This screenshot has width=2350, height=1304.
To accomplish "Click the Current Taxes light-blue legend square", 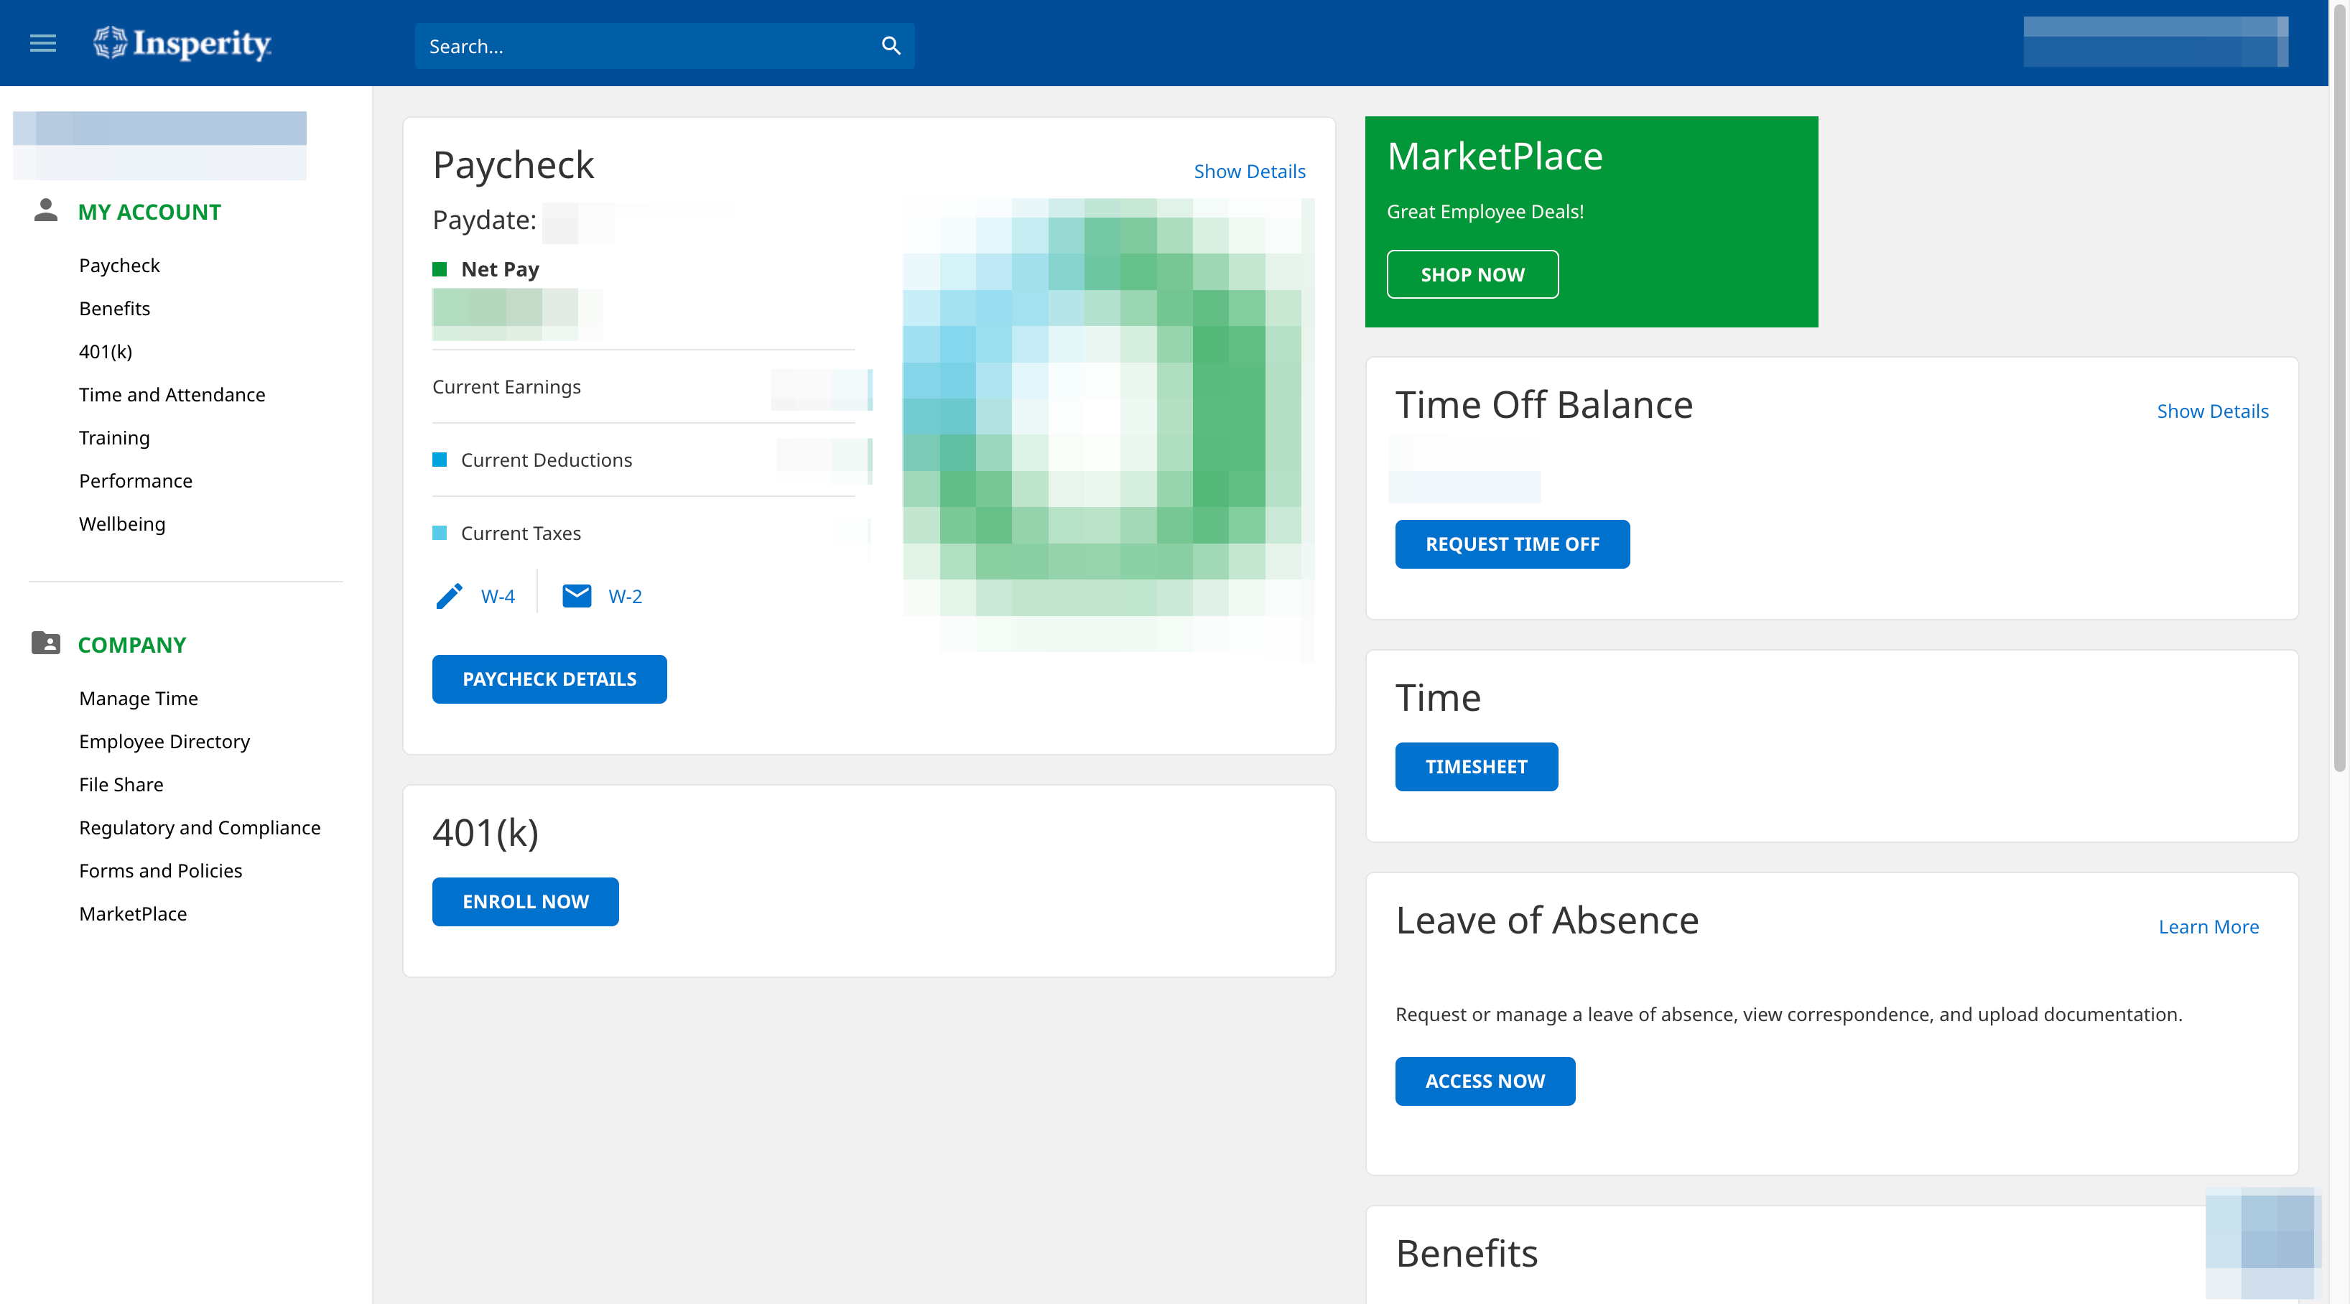I will tap(440, 533).
